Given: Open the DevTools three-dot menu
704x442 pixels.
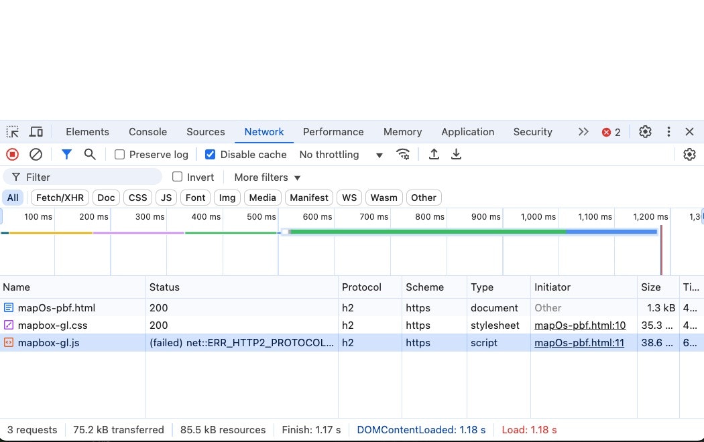Looking at the screenshot, I should [668, 132].
